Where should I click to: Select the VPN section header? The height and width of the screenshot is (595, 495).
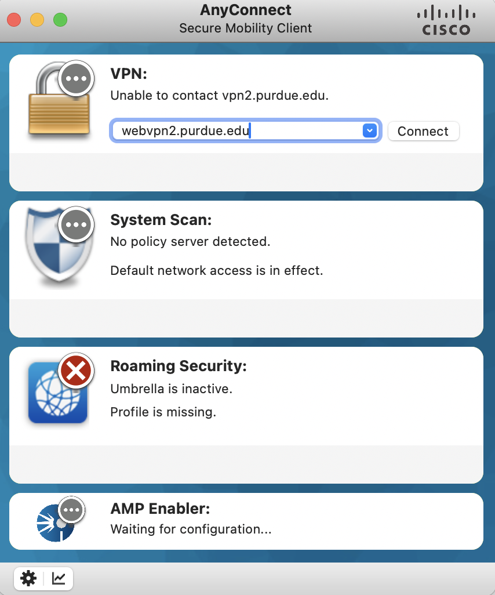point(129,73)
